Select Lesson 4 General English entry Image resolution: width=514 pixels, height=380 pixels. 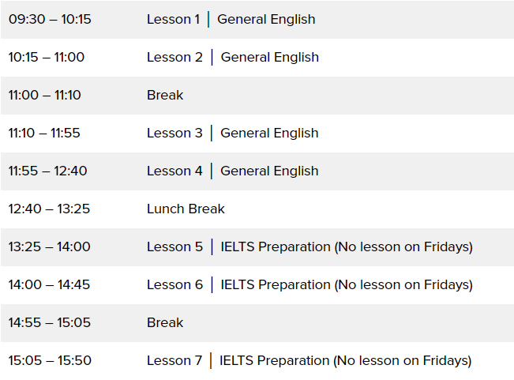(x=232, y=171)
